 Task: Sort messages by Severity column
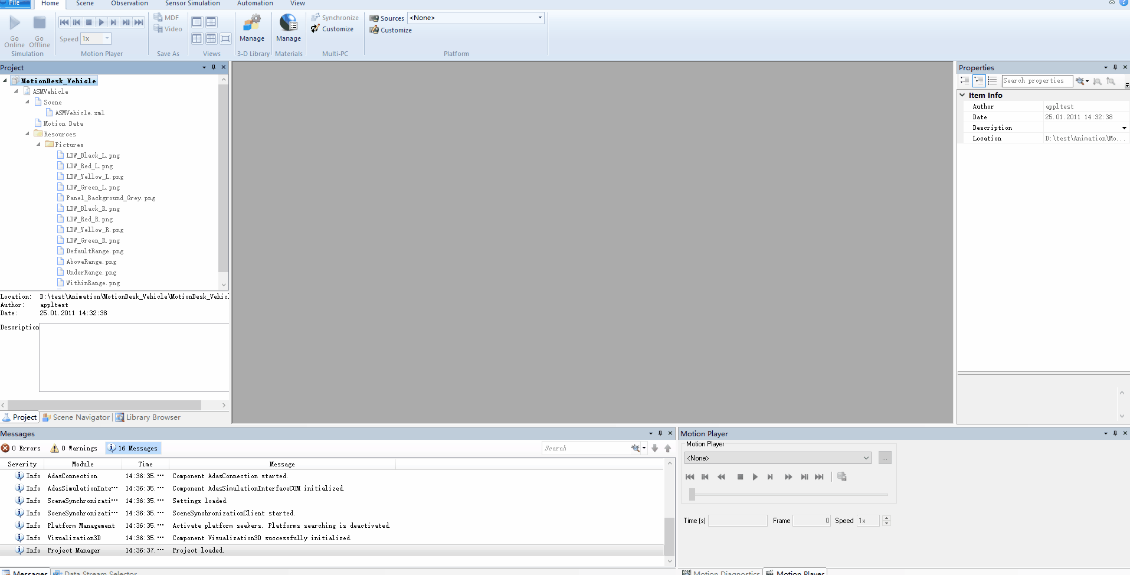22,465
